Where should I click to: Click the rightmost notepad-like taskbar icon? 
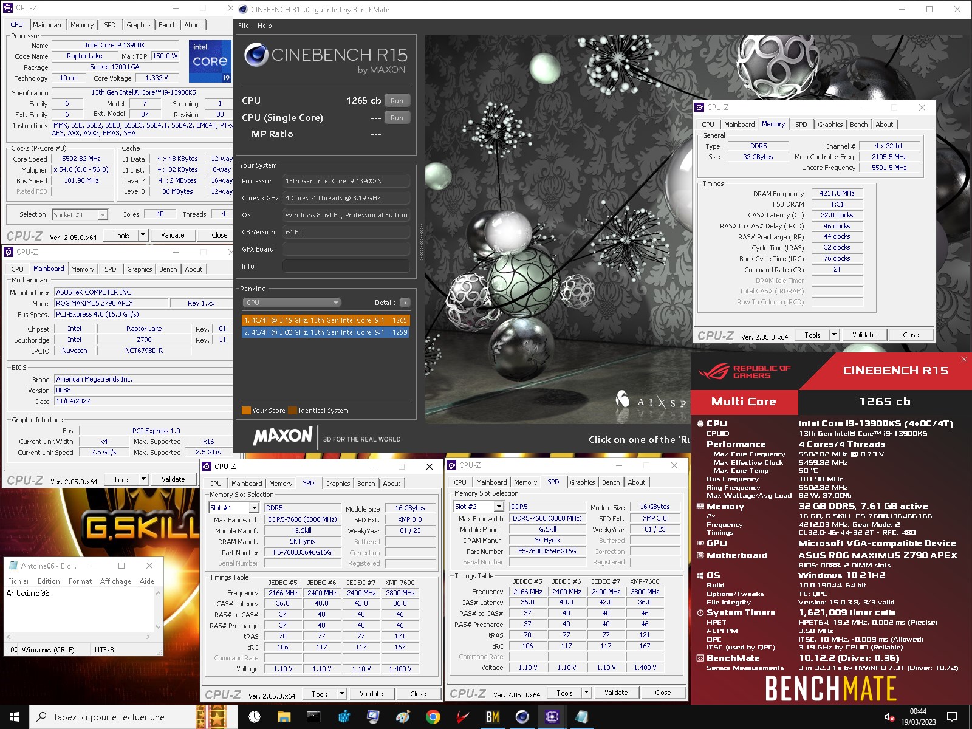tap(581, 717)
